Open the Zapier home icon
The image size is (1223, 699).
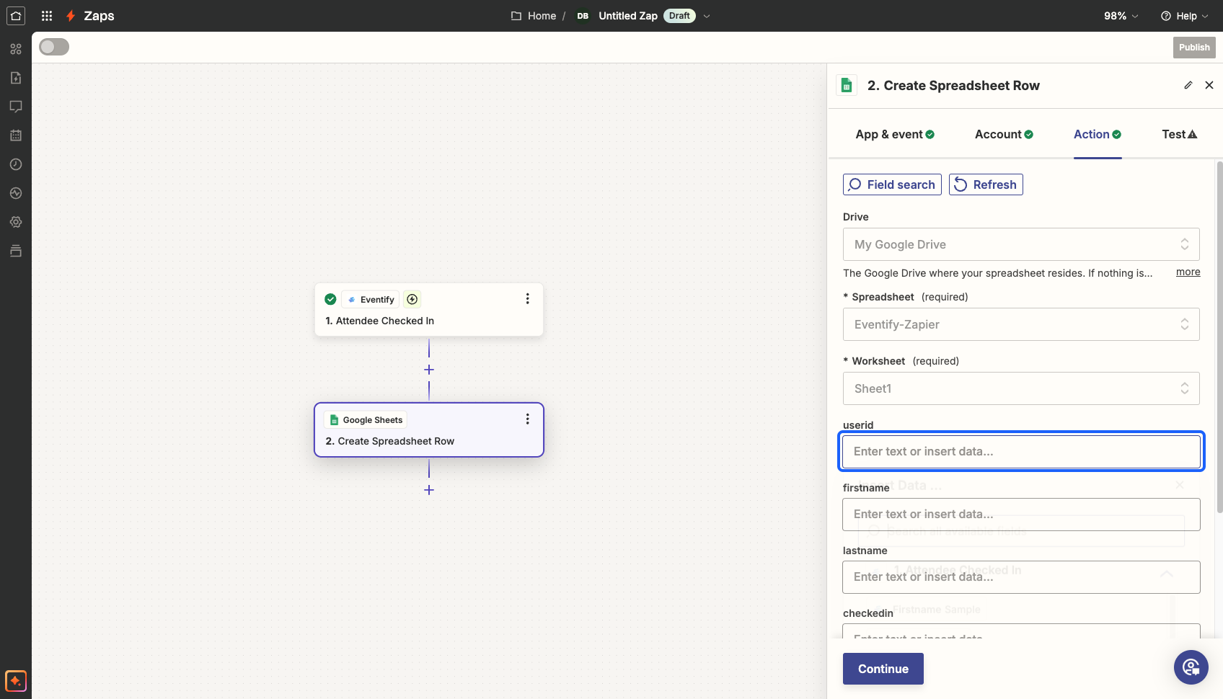click(x=16, y=16)
